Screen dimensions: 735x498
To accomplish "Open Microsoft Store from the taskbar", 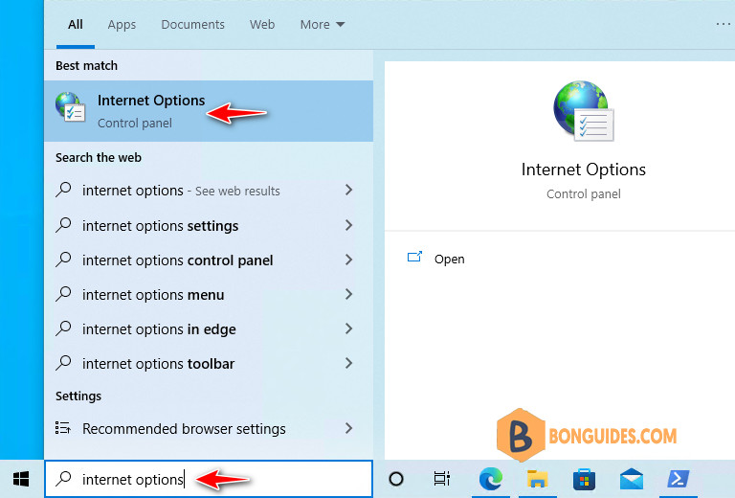I will pyautogui.click(x=584, y=479).
